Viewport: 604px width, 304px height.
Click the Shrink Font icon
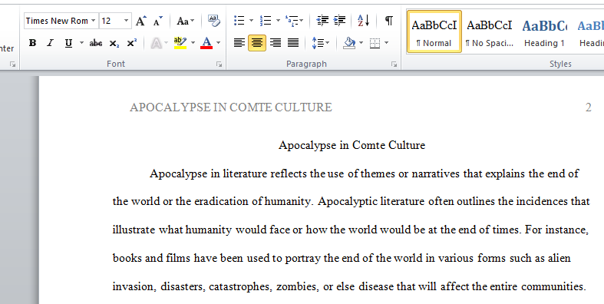157,21
